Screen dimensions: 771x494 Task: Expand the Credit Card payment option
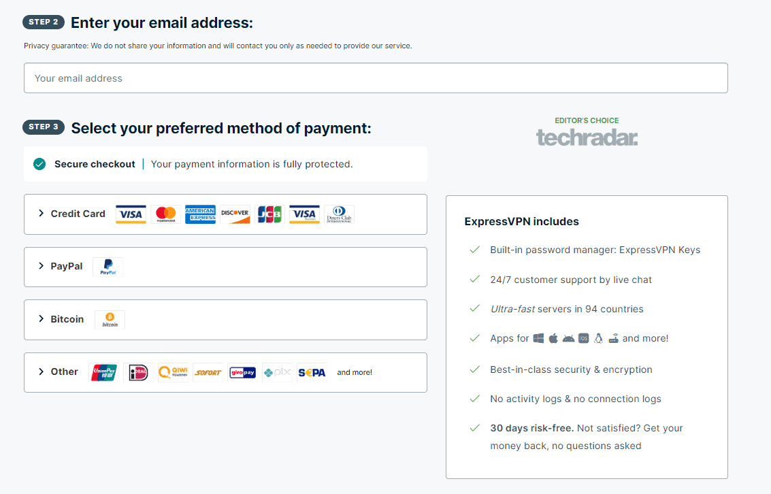pyautogui.click(x=225, y=214)
